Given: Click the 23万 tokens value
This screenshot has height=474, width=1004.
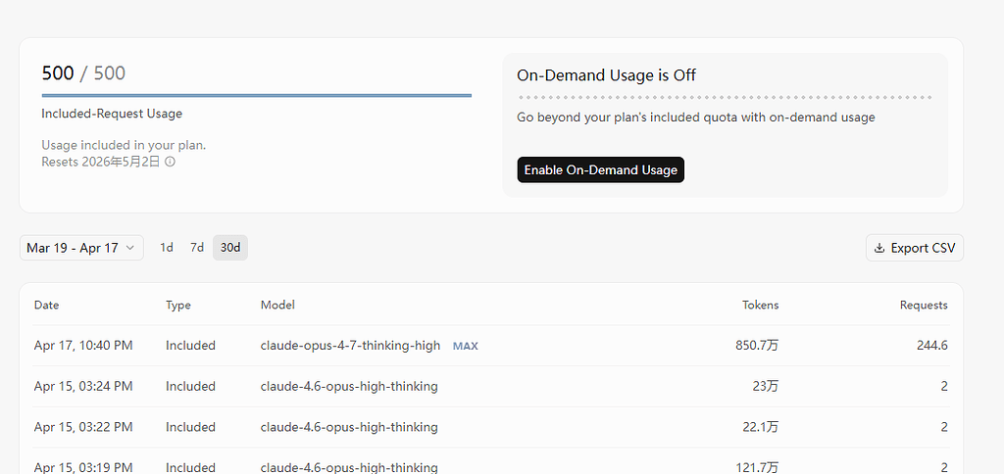Looking at the screenshot, I should [x=766, y=387].
